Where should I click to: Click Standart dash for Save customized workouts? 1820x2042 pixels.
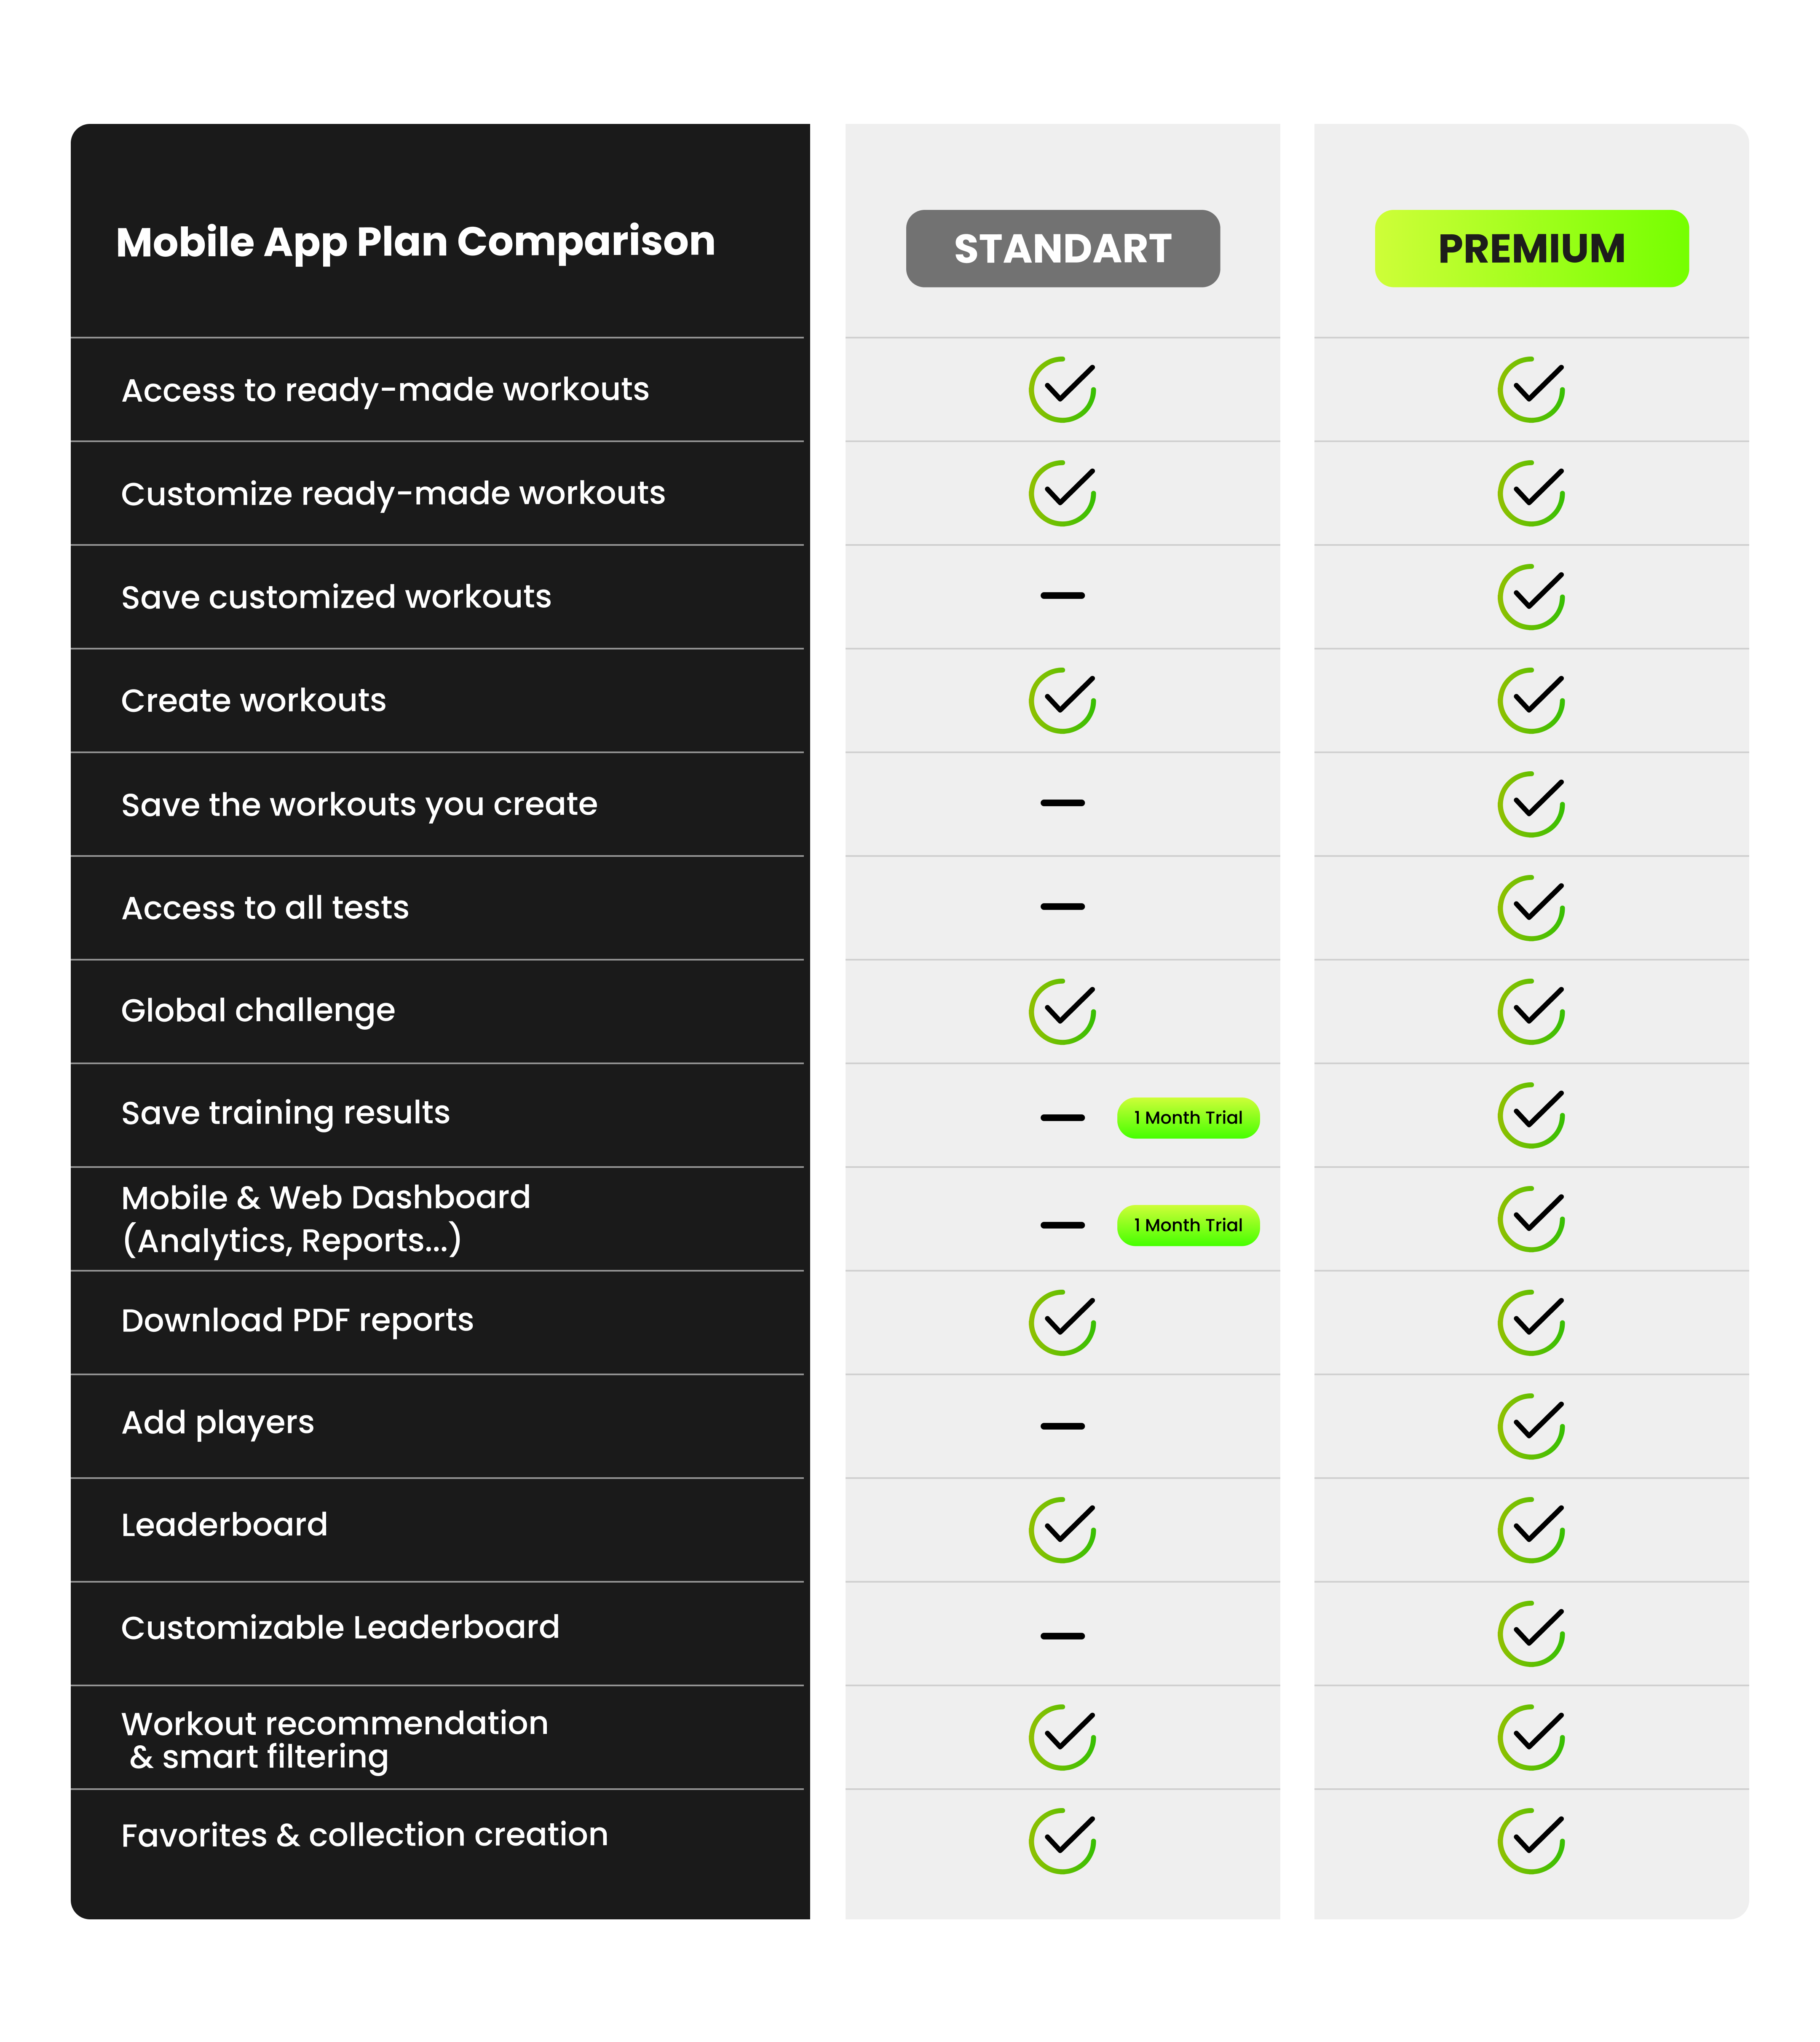click(x=1062, y=595)
